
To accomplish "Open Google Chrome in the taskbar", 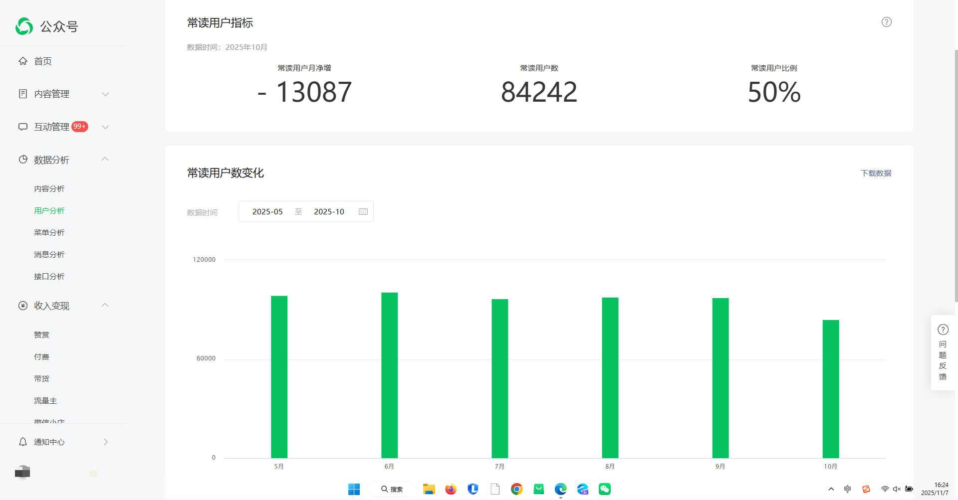I will [516, 489].
